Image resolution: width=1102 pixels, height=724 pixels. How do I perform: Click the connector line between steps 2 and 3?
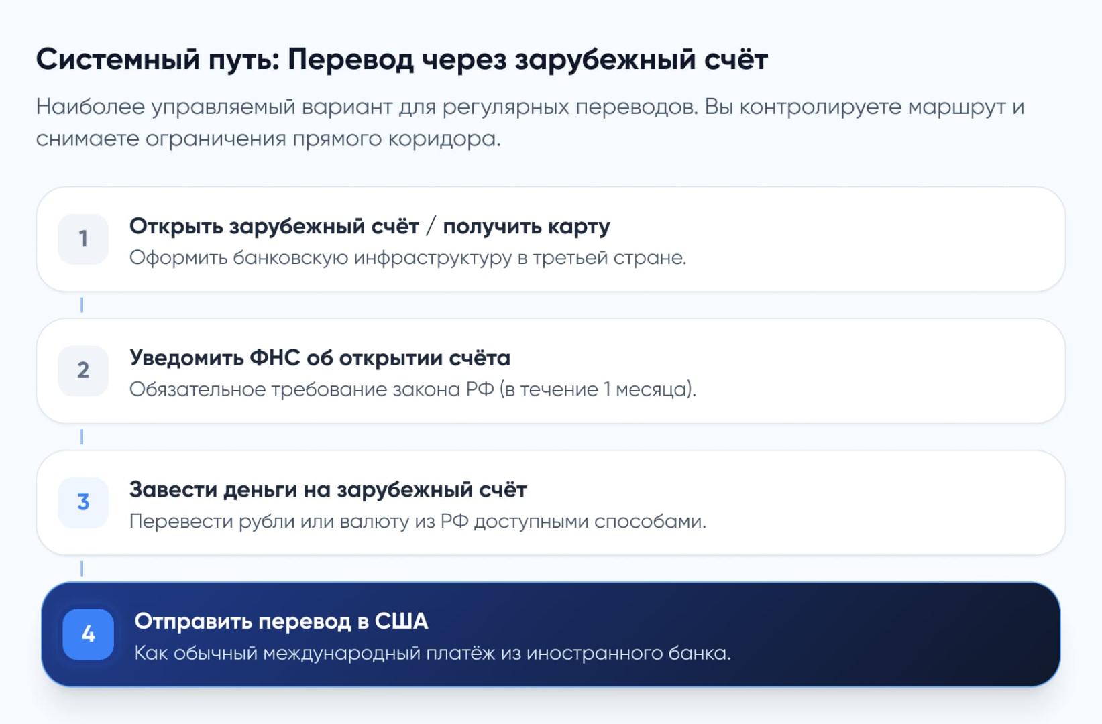point(82,437)
